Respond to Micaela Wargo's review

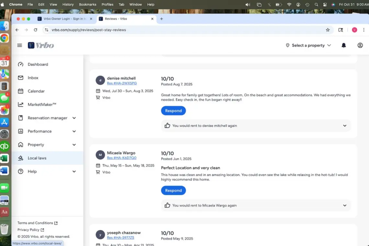click(x=173, y=190)
